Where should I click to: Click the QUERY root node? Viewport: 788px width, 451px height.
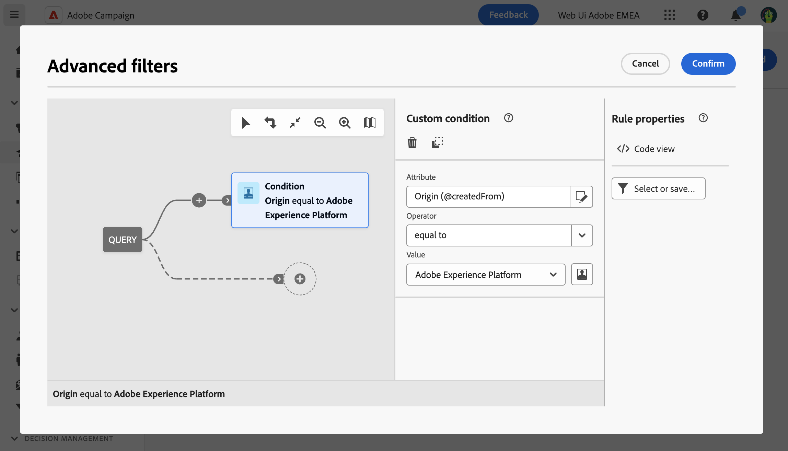[123, 240]
